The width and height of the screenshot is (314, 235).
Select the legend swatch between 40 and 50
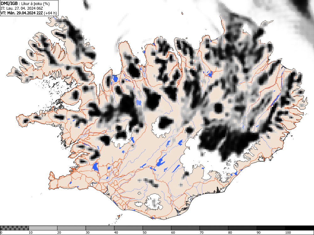tap(128, 228)
